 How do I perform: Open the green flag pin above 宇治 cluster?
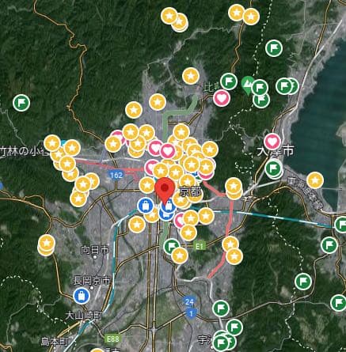pyautogui.click(x=220, y=308)
